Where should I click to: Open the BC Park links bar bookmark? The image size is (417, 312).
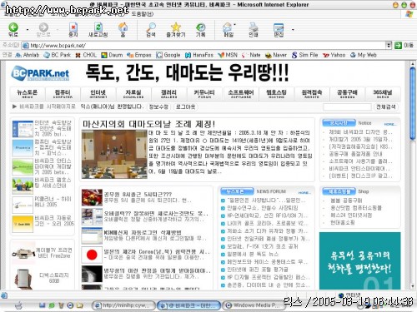click(x=58, y=55)
